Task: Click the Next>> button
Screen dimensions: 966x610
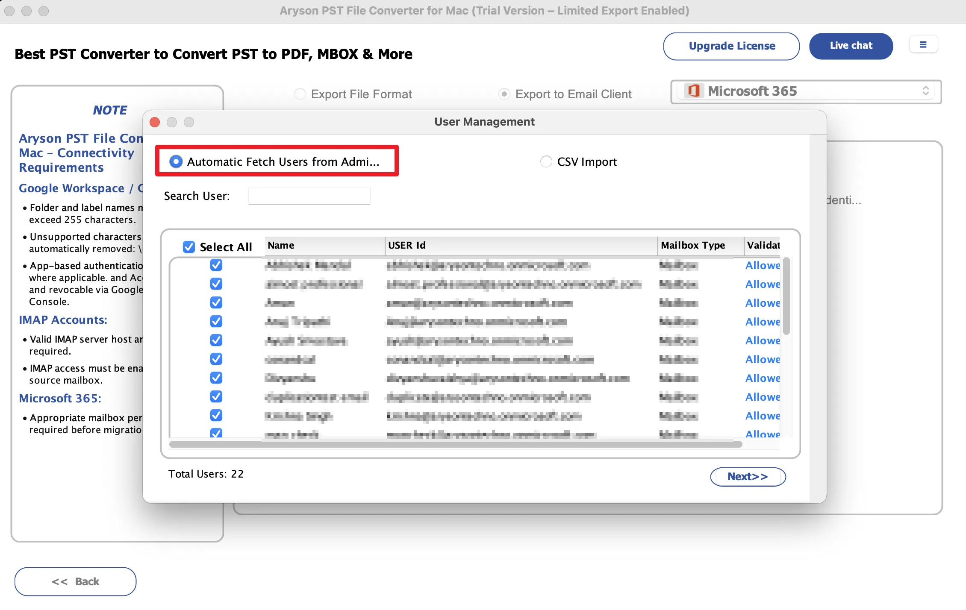Action: [748, 477]
